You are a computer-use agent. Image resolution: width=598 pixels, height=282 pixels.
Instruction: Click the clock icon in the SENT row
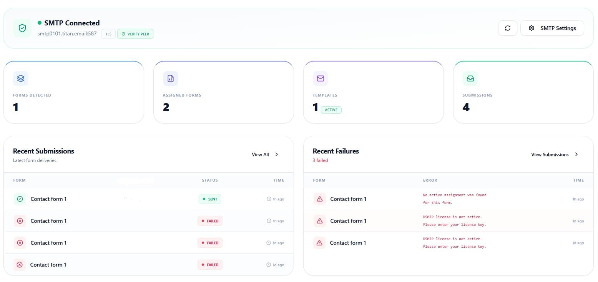click(x=269, y=199)
